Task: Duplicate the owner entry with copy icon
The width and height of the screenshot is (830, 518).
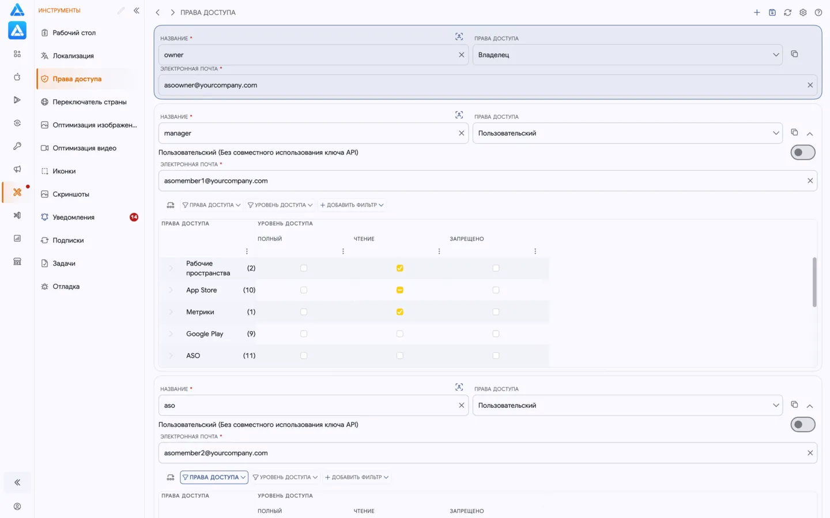Action: click(794, 54)
